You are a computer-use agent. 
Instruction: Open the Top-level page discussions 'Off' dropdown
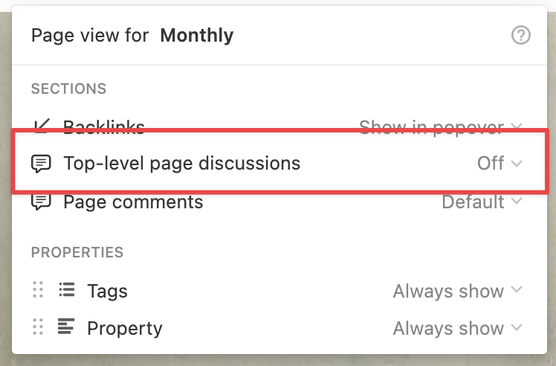coord(500,164)
